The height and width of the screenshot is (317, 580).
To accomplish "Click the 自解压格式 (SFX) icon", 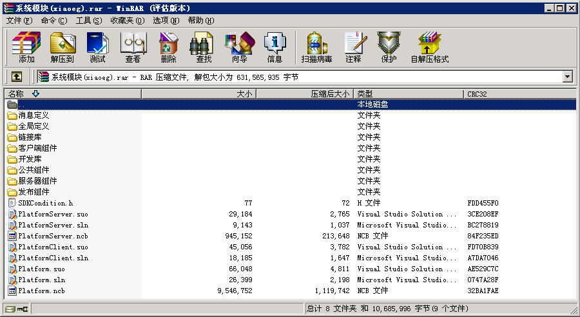I will [x=429, y=47].
